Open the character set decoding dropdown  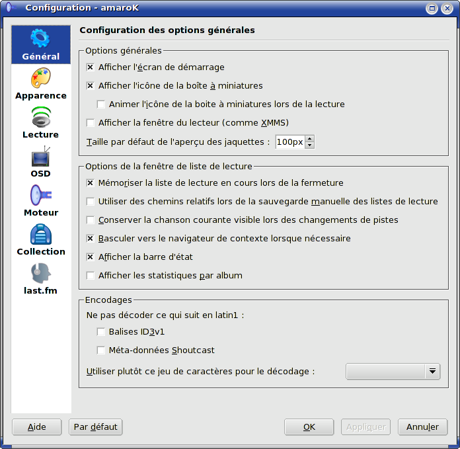tap(393, 372)
